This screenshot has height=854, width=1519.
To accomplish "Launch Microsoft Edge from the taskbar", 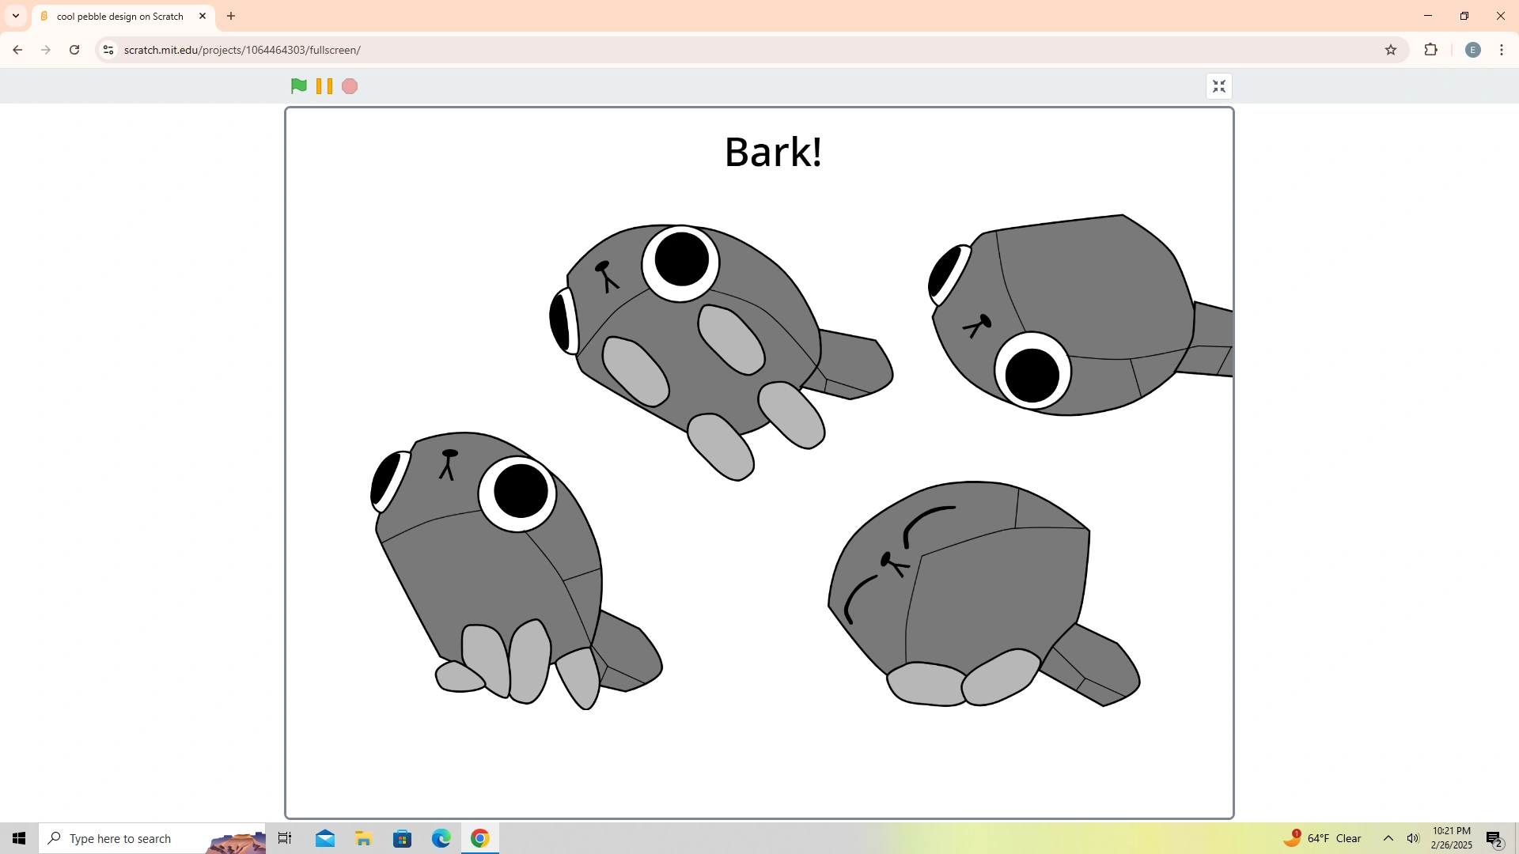I will (441, 837).
